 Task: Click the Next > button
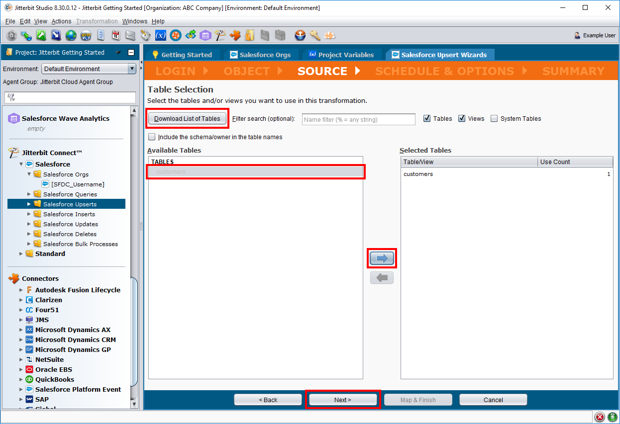342,400
